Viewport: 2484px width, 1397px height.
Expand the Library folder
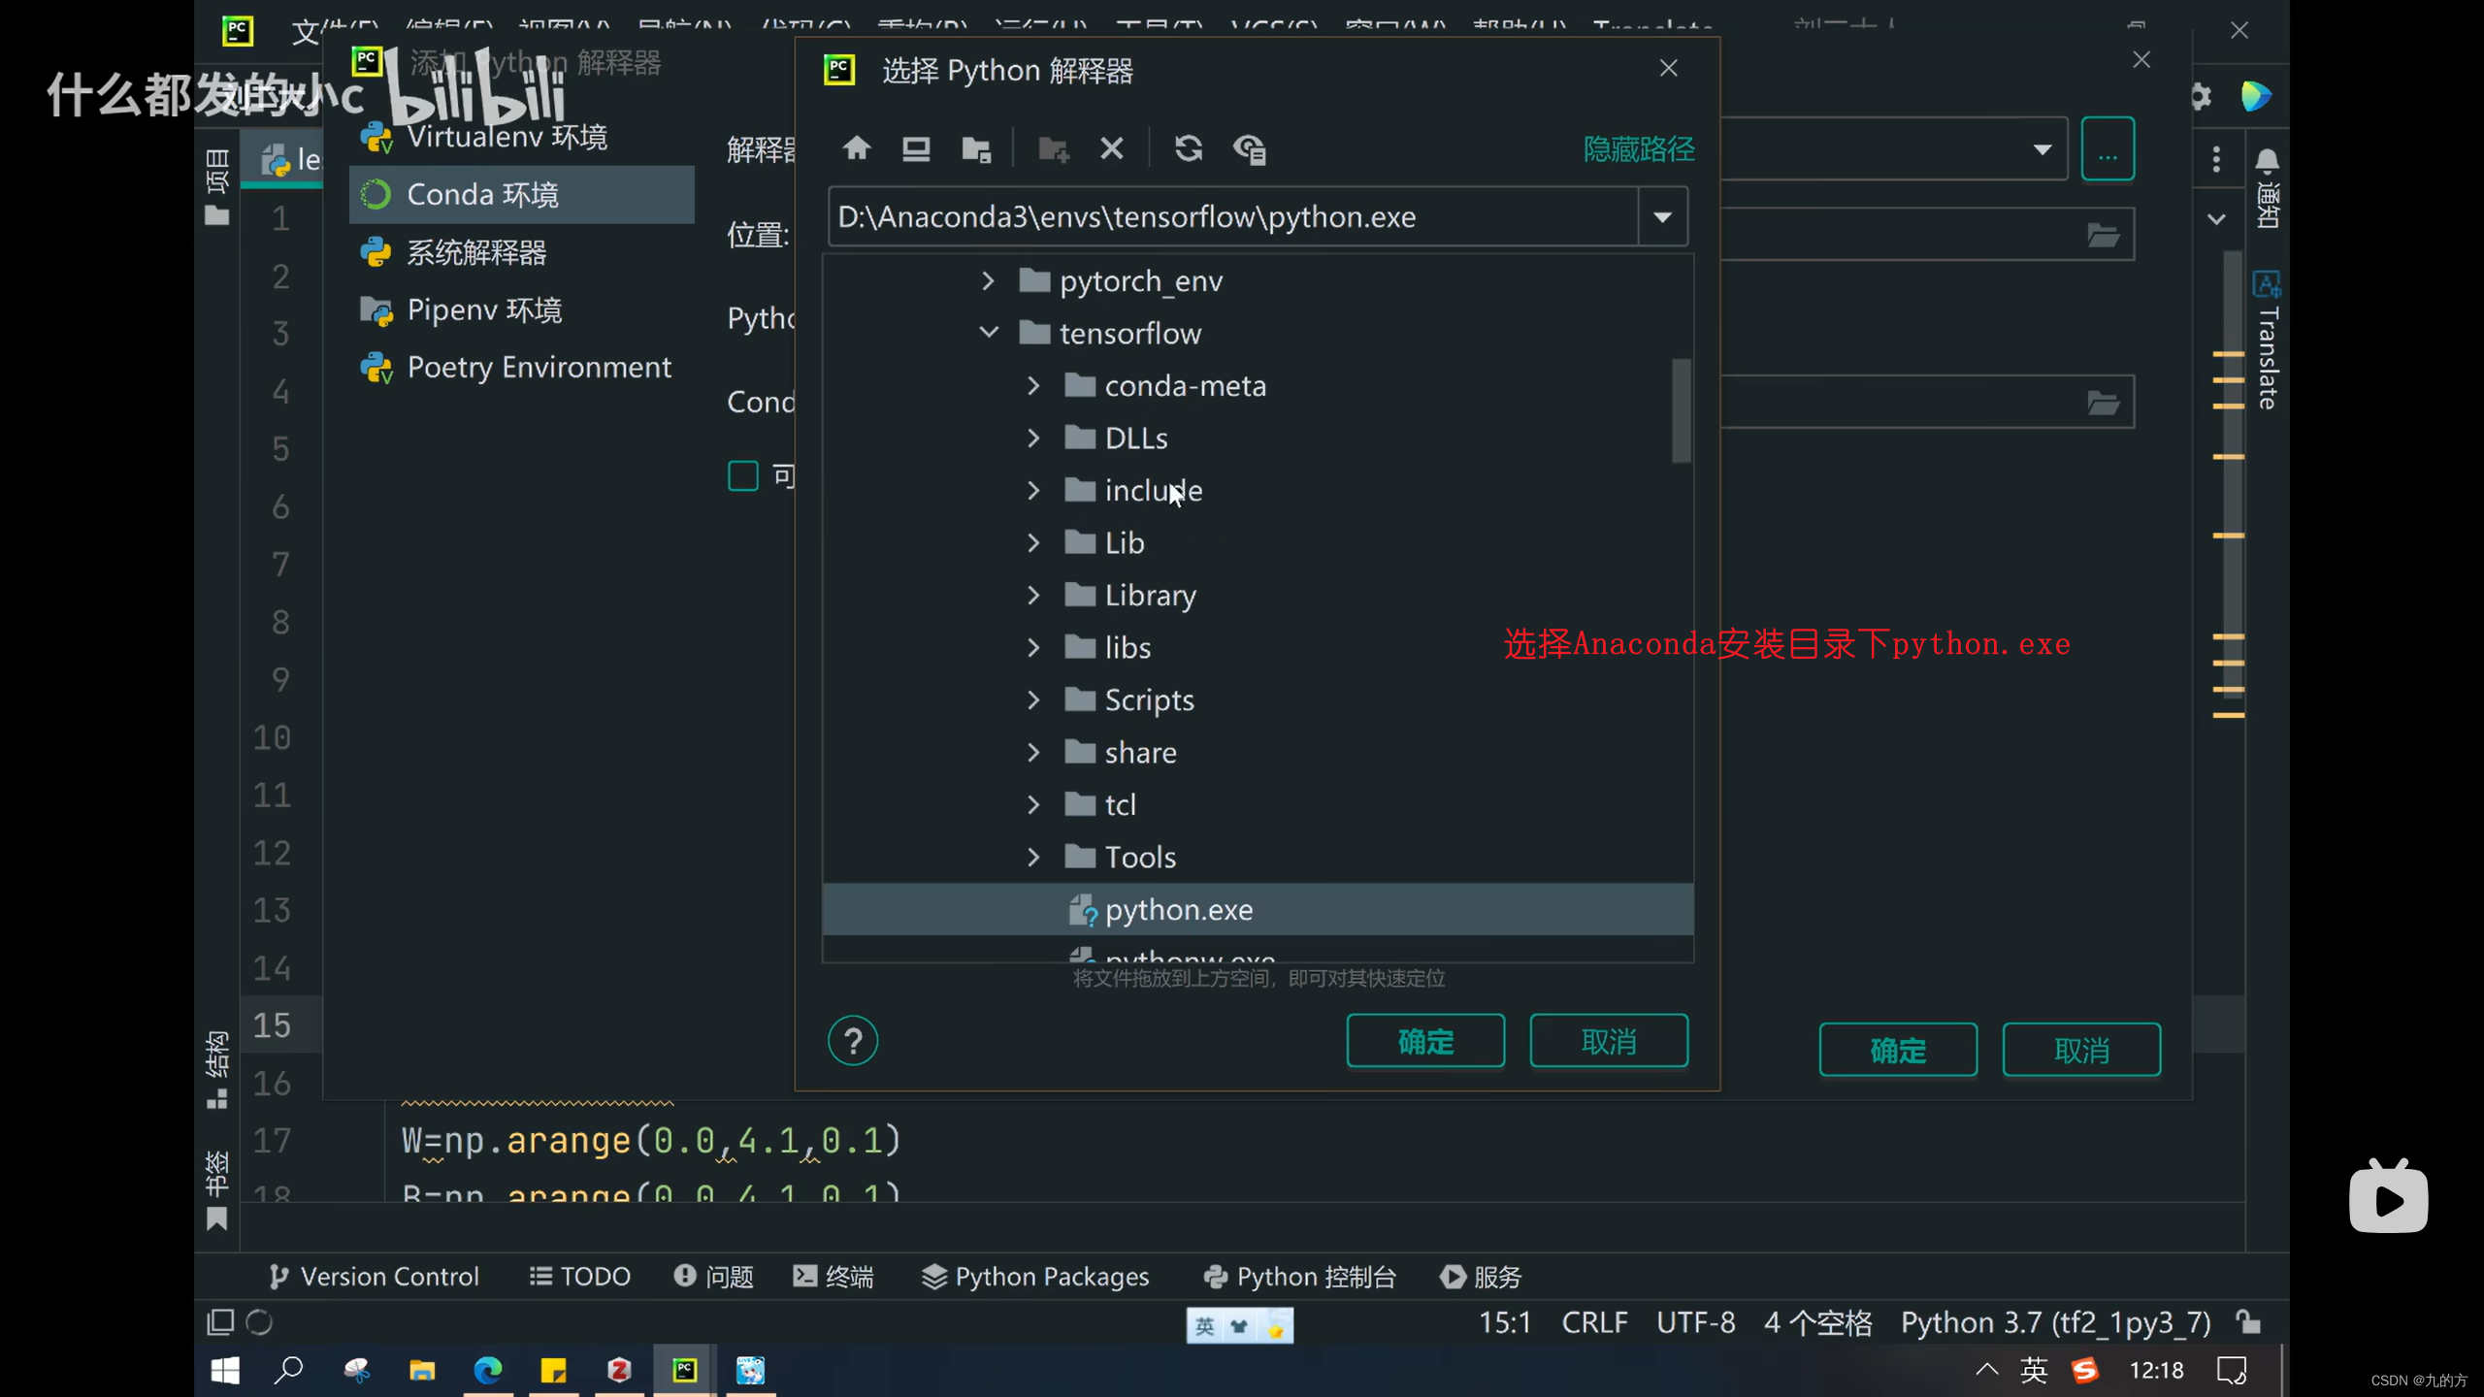click(1032, 595)
